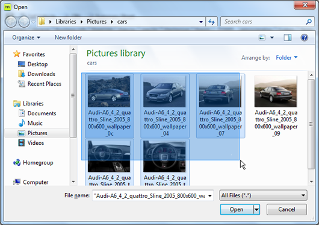Open Desktop from Favorites
The height and width of the screenshot is (225, 319).
point(38,64)
